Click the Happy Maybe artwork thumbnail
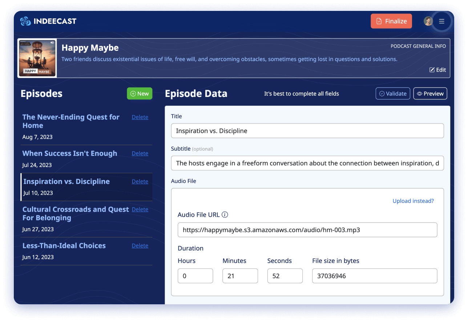Screen dimensions: 468x321 point(37,58)
